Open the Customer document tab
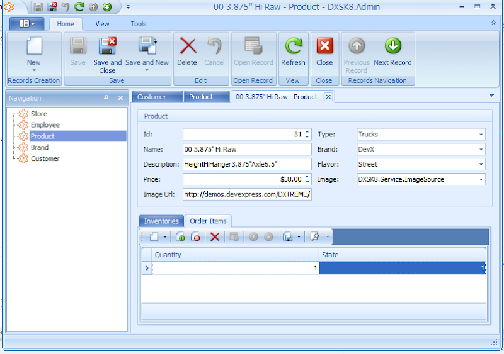The height and width of the screenshot is (354, 504). click(152, 97)
